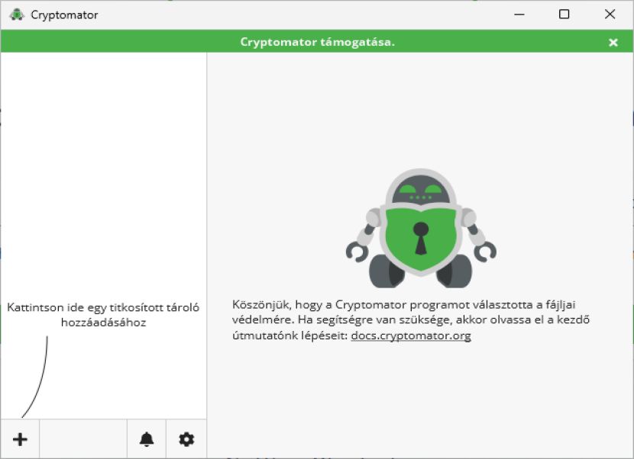Dismiss the green support banner
Image resolution: width=634 pixels, height=459 pixels.
tap(613, 42)
